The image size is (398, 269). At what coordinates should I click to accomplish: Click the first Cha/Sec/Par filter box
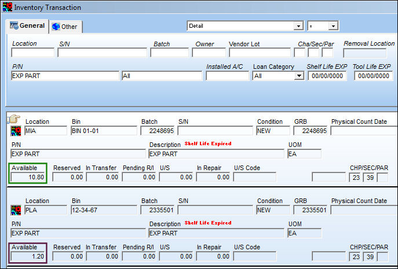tap(300, 53)
